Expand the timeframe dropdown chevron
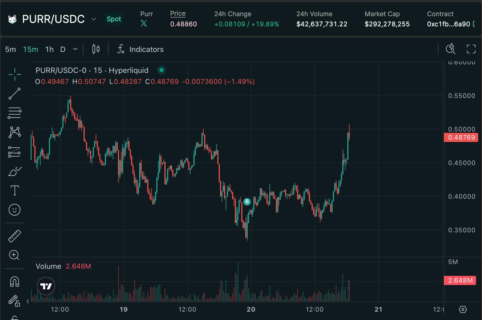Image resolution: width=482 pixels, height=320 pixels. click(75, 49)
